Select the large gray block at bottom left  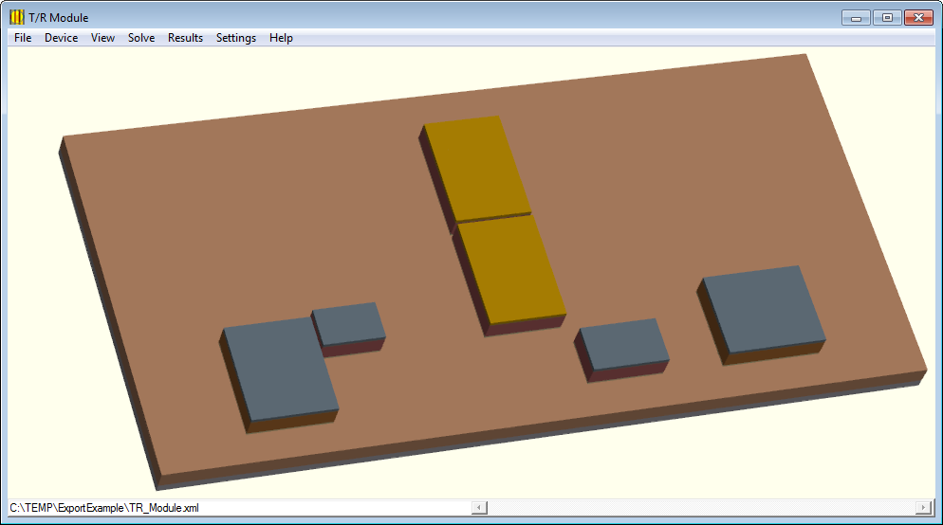click(280, 370)
